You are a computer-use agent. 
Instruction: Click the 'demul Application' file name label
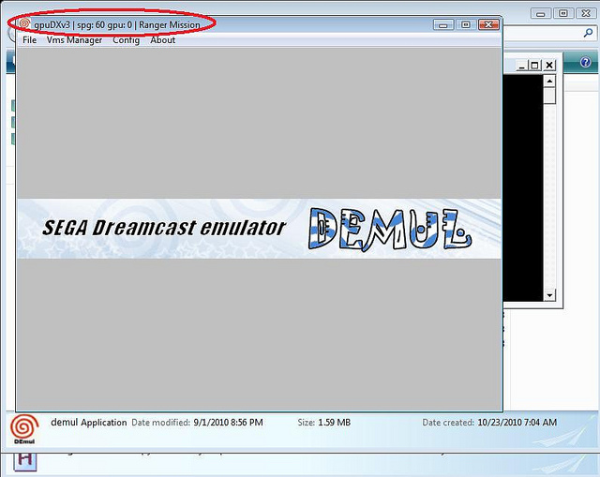[88, 423]
